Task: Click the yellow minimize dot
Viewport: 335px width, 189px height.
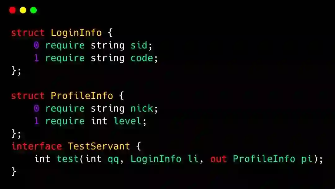Action: coord(23,10)
